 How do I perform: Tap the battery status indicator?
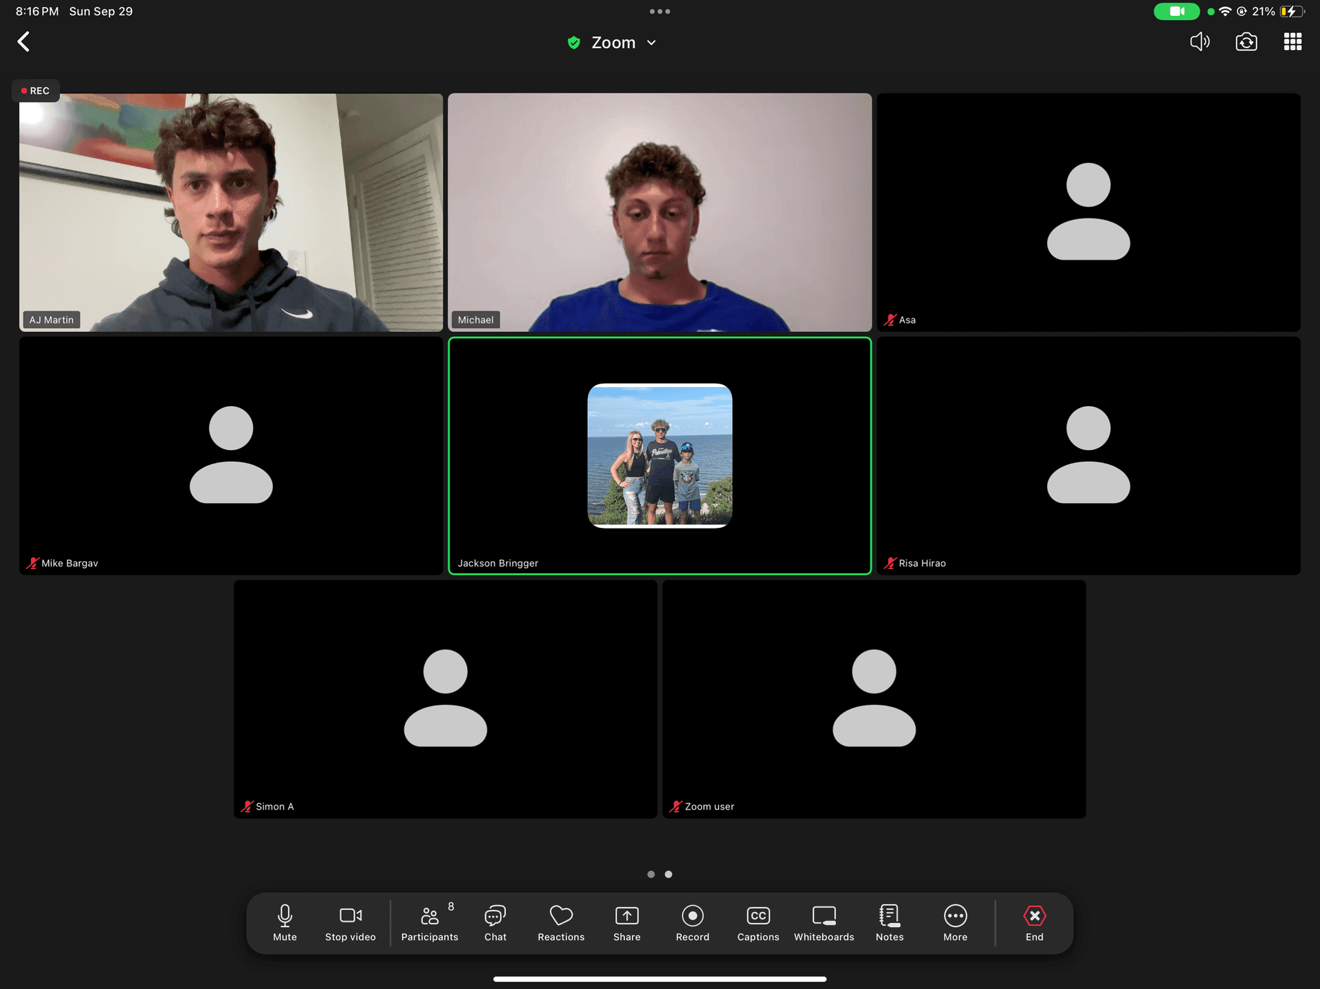tap(1292, 12)
